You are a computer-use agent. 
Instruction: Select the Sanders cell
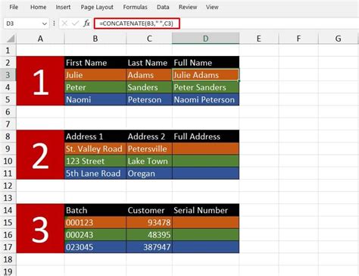(x=149, y=87)
